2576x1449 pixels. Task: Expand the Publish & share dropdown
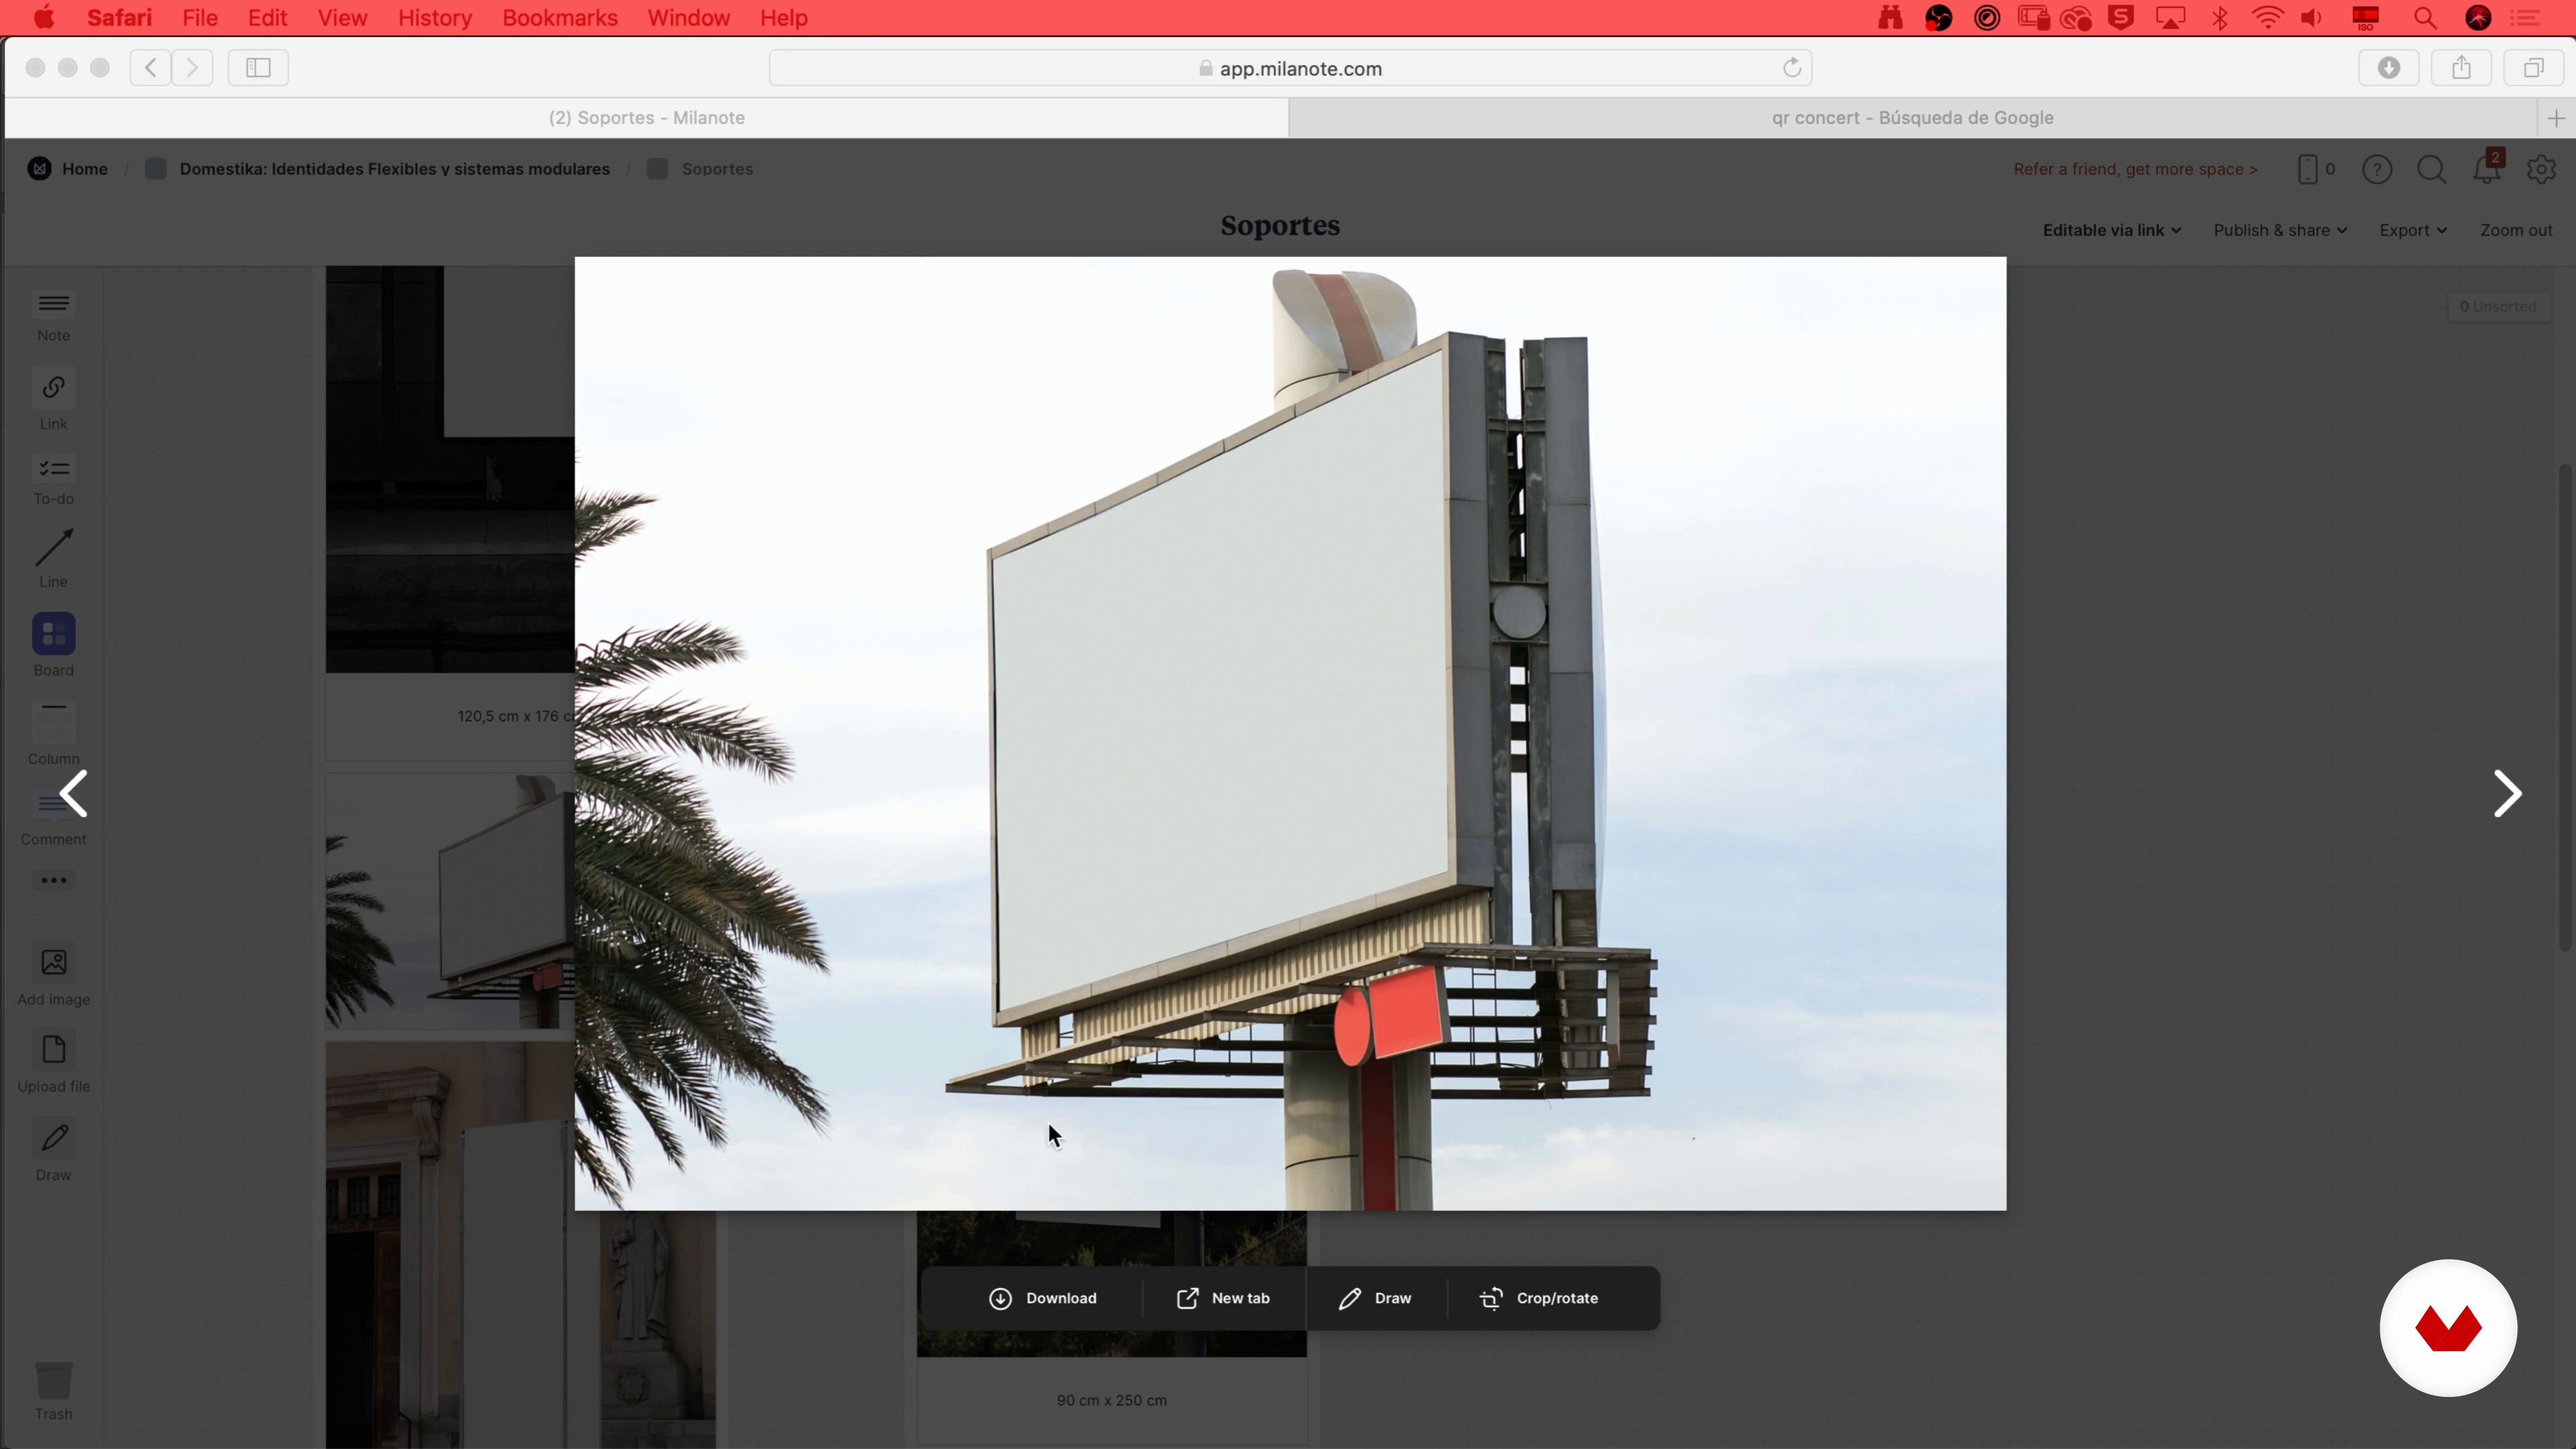point(2279,230)
